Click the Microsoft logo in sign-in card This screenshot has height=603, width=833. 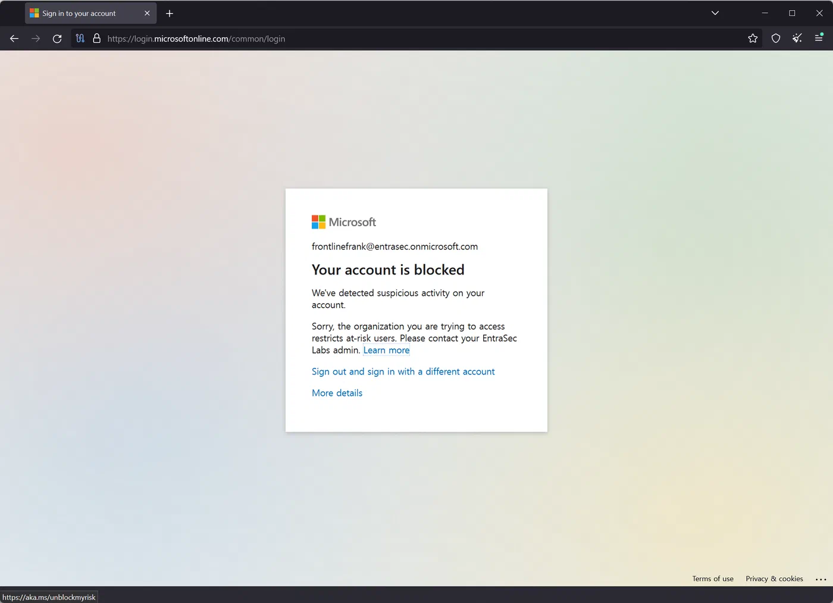pyautogui.click(x=344, y=222)
